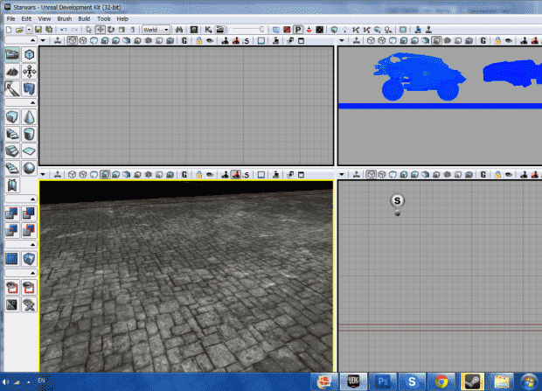Select the sphere brush builder
Viewport: 542px width, 391px height.
coord(30,168)
